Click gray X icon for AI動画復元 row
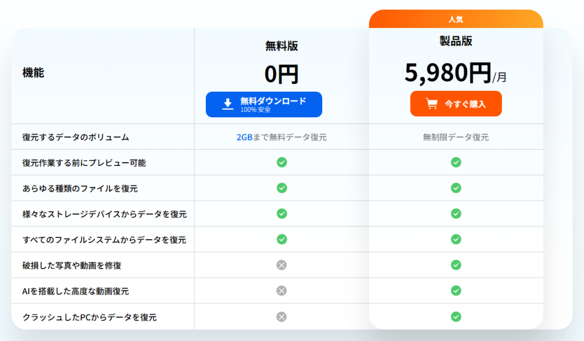 click(x=281, y=291)
